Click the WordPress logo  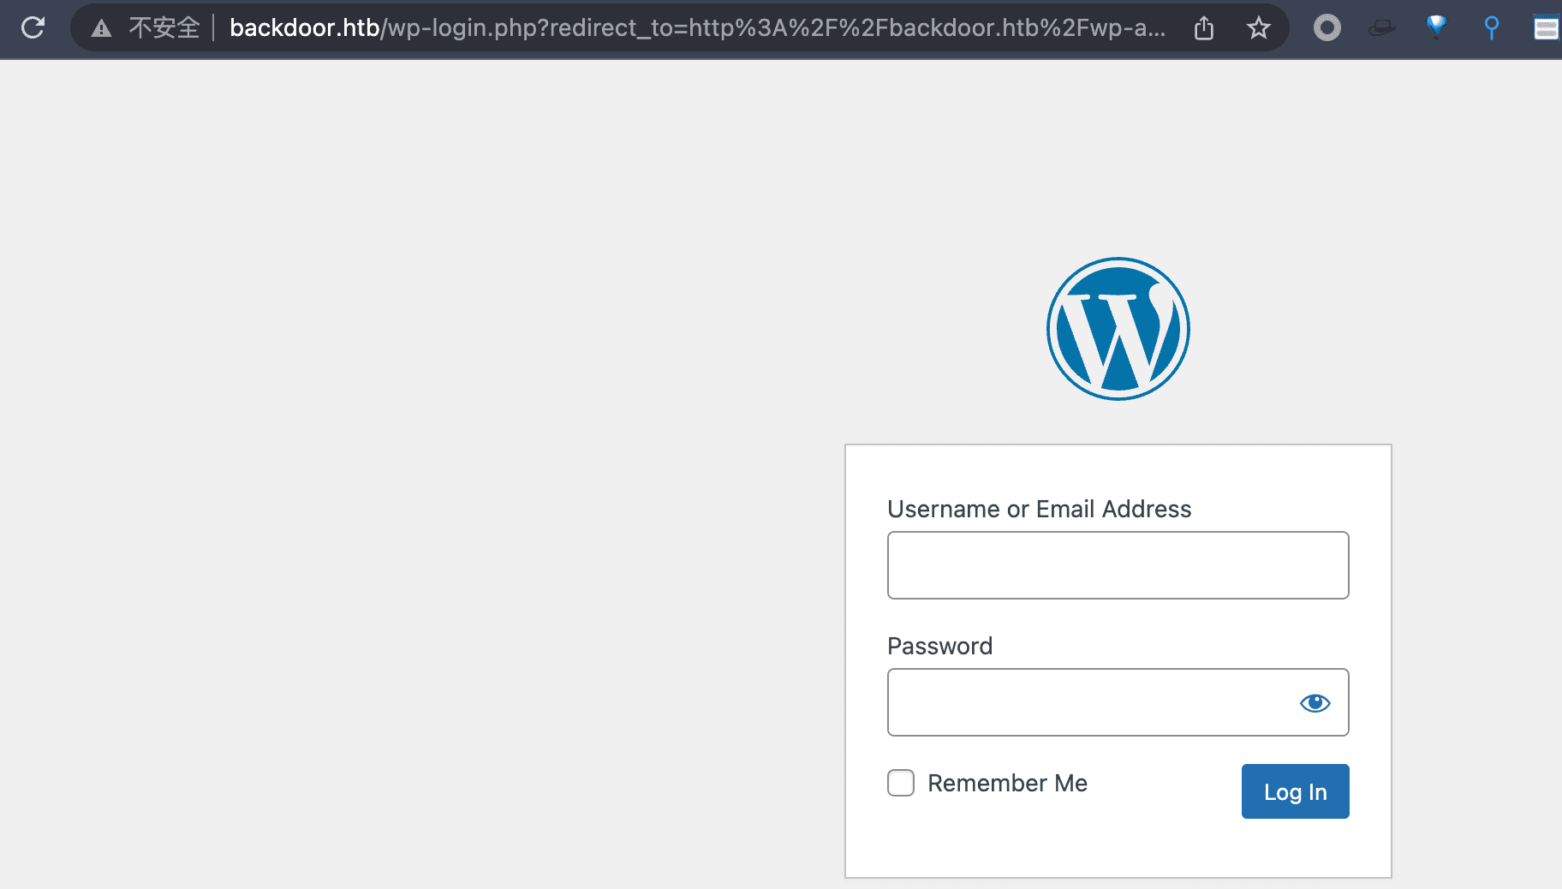click(x=1118, y=329)
